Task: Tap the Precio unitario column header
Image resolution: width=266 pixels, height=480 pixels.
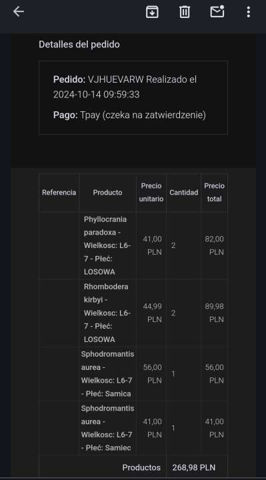Action: point(151,193)
